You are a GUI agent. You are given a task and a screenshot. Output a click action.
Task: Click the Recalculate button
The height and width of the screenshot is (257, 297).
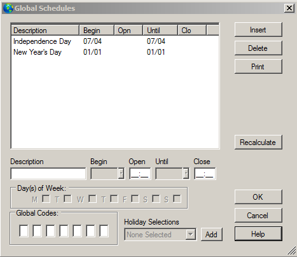pos(258,142)
